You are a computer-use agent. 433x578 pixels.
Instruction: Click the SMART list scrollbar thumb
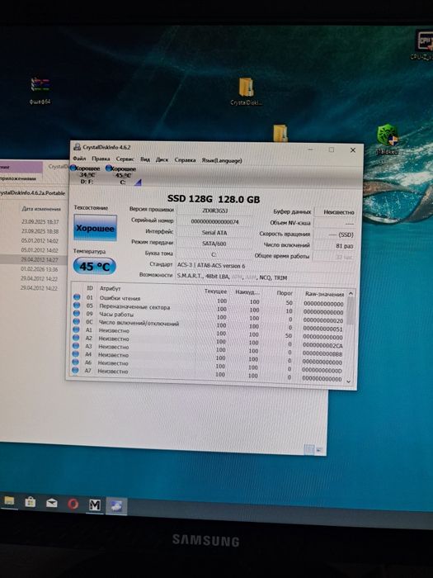click(x=351, y=310)
